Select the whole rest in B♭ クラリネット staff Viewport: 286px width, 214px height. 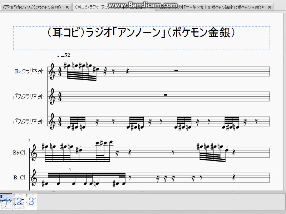(176, 70)
